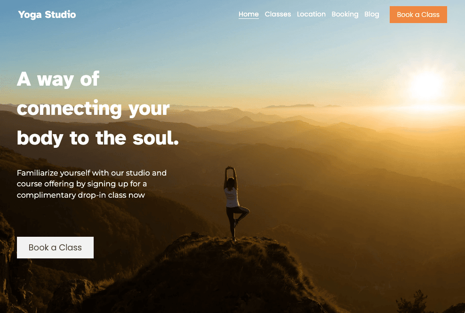Click the "Familiarize yourself" paragraph line
The width and height of the screenshot is (465, 313).
pyautogui.click(x=92, y=173)
